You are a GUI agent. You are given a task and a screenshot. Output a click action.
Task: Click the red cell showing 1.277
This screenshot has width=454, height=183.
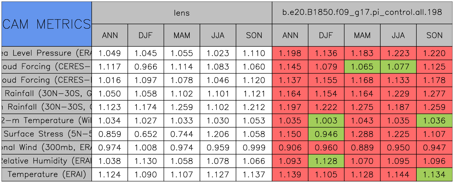point(434,94)
